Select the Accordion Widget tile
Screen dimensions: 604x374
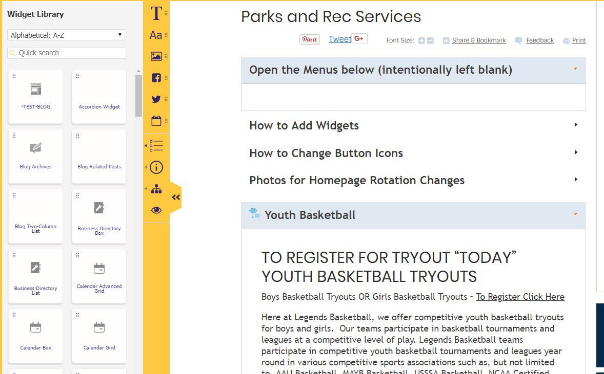coord(99,96)
